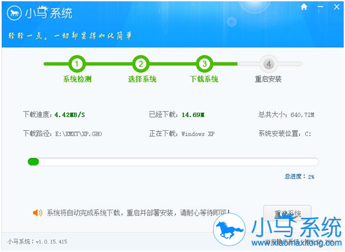
Task: Click the 重选系统 button
Action: (287, 213)
